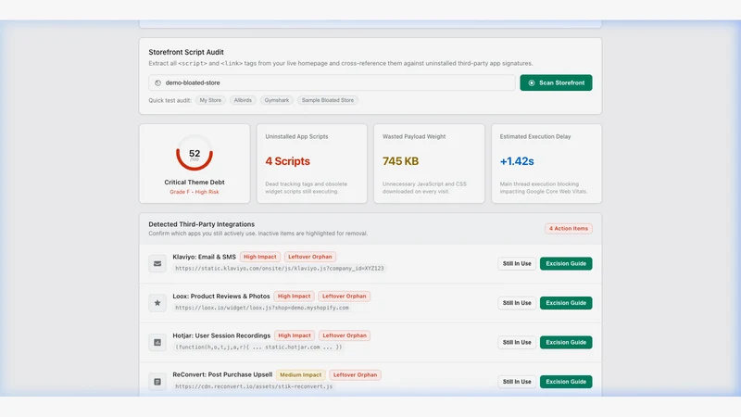The width and height of the screenshot is (741, 417).
Task: Click the 745 KB payload value
Action: [401, 161]
